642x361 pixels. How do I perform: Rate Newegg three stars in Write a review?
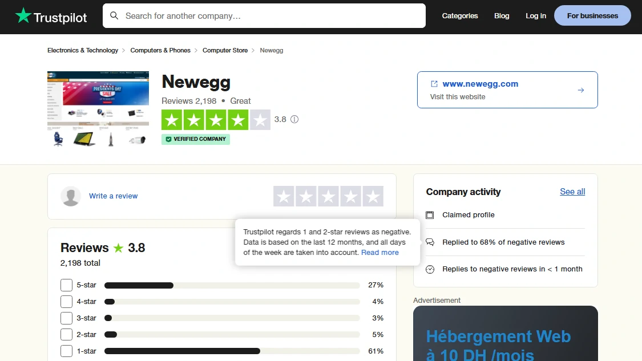[x=328, y=196]
